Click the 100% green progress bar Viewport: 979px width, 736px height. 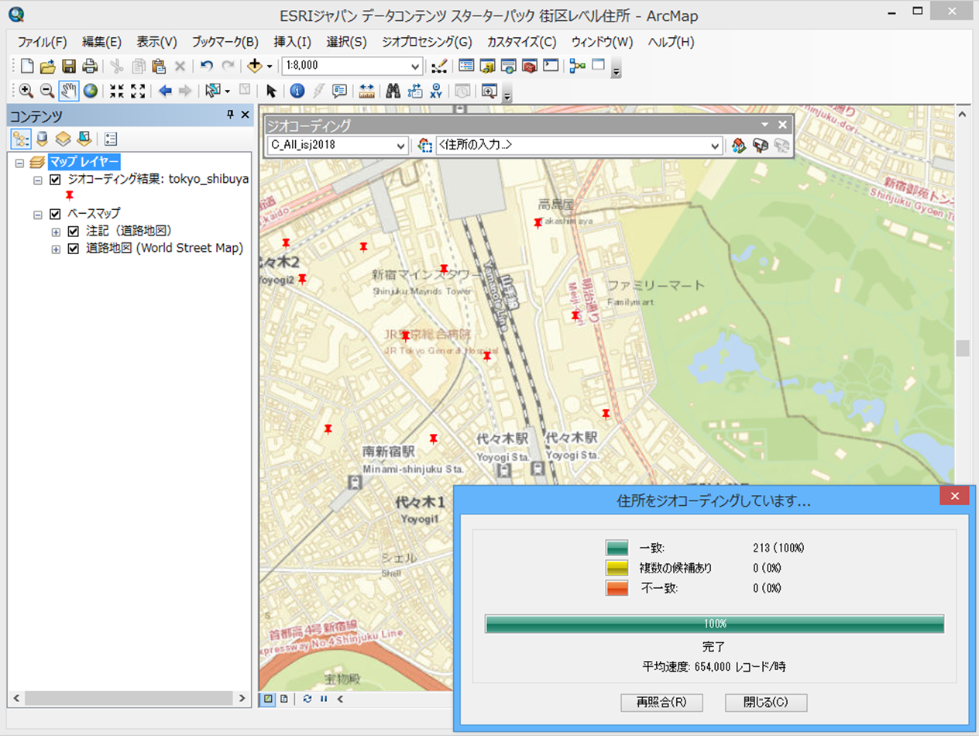pos(714,624)
